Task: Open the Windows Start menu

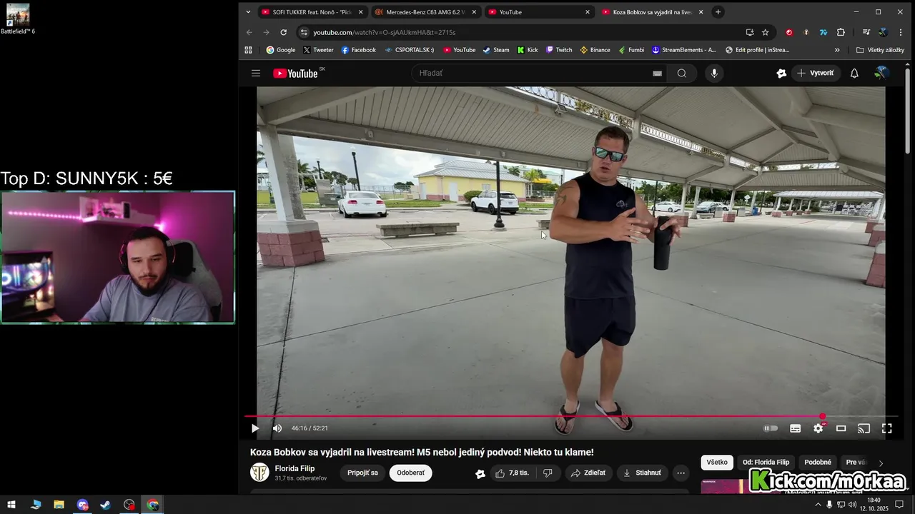Action: (11, 505)
